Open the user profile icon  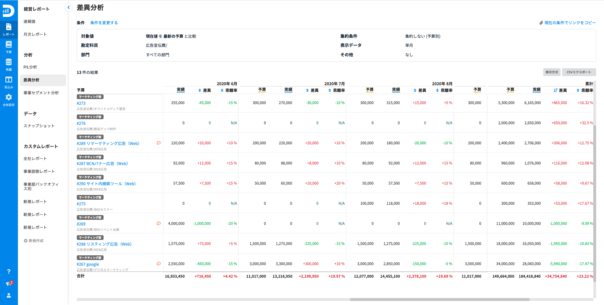coord(9,295)
